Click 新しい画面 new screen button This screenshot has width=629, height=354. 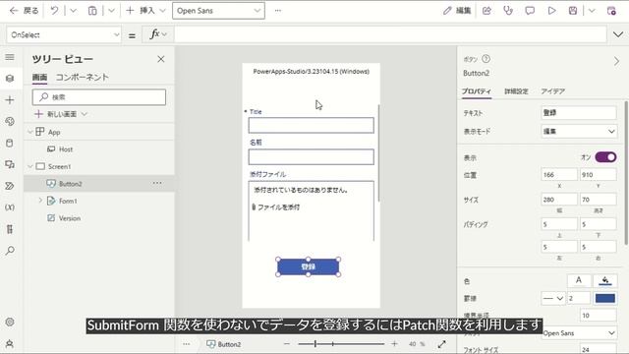[61, 114]
